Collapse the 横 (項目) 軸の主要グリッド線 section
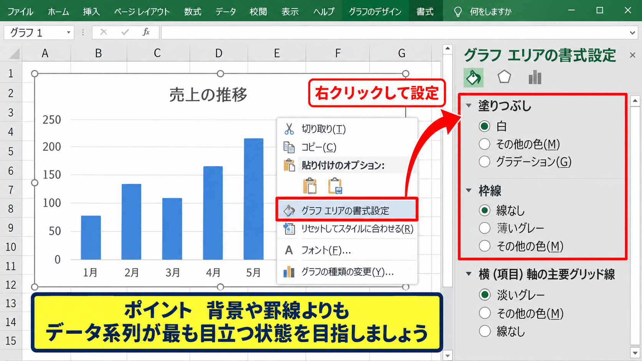 [468, 274]
